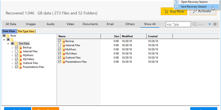This screenshot has width=221, height=110.
Task: Click the magnifier Search icon
Action: point(194,24)
